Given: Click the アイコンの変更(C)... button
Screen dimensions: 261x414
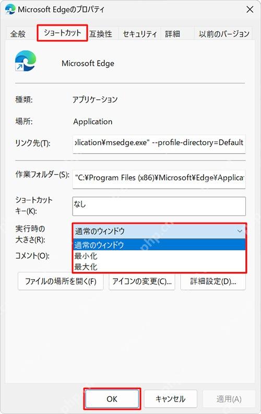Looking at the screenshot, I should [142, 281].
